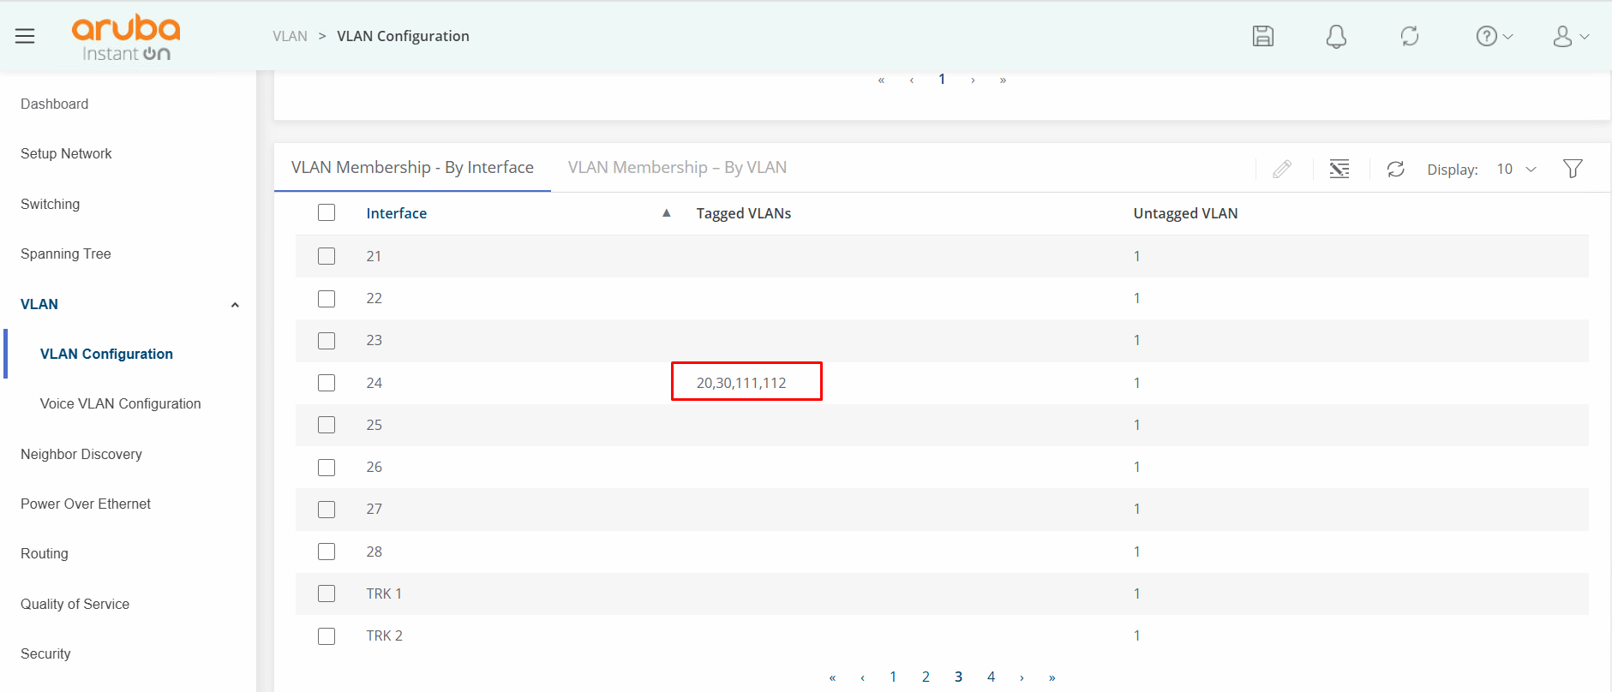Click the save configuration disk icon
Viewport: 1612px width, 692px height.
pos(1262,36)
